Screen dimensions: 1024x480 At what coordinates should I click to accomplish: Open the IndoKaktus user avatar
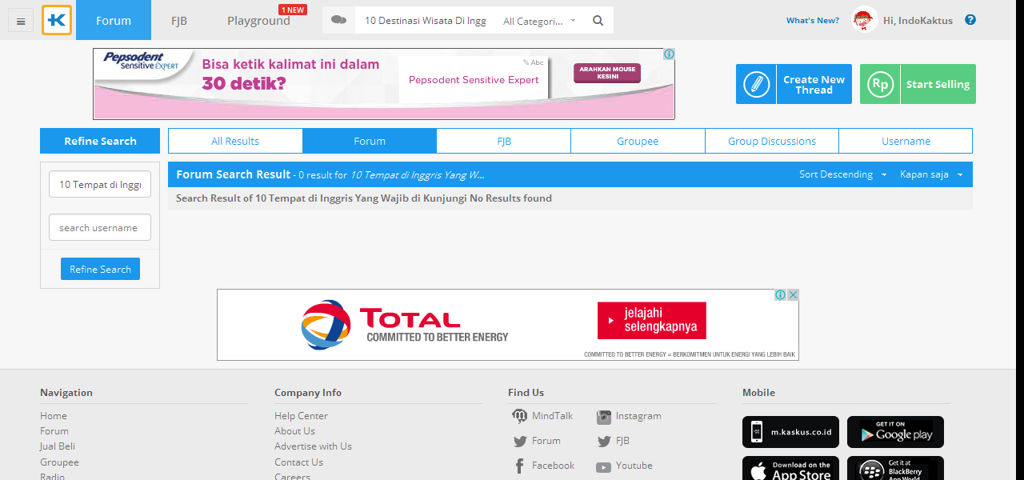pyautogui.click(x=865, y=19)
